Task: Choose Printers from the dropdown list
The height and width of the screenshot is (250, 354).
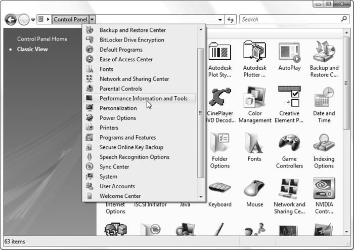Action: 139,128
